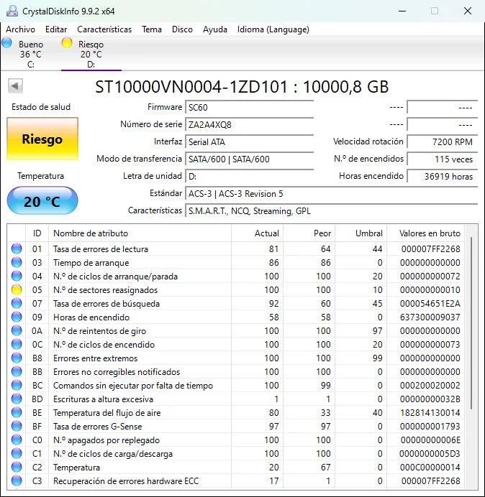
Task: Click the status dot for attribute 0A
Action: pos(17,330)
